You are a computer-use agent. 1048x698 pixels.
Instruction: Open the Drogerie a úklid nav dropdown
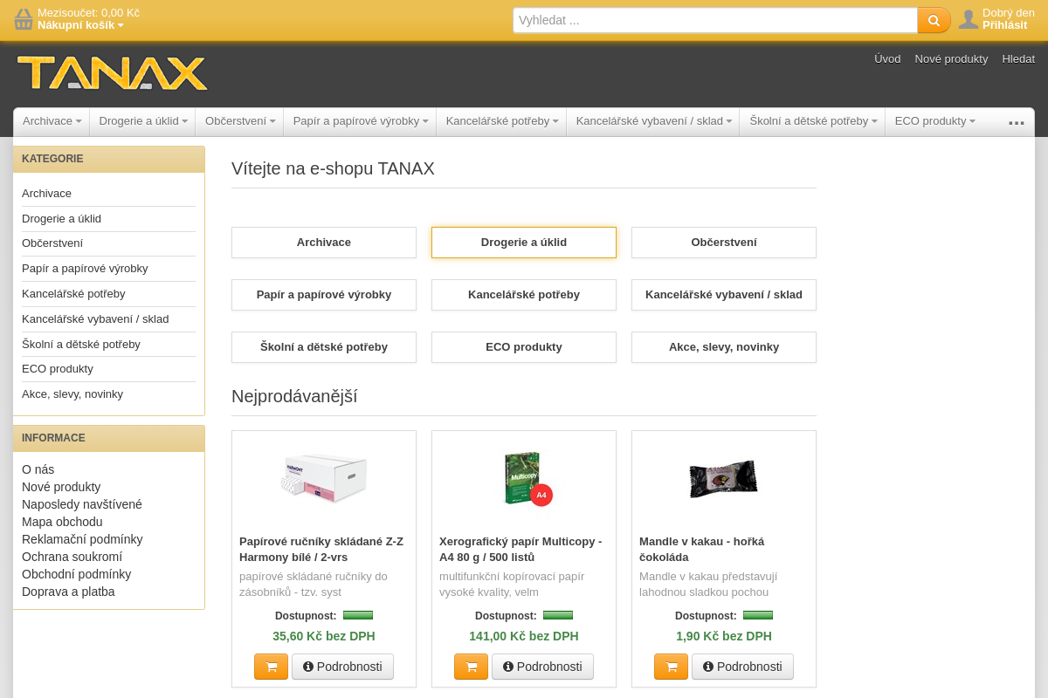tap(143, 121)
